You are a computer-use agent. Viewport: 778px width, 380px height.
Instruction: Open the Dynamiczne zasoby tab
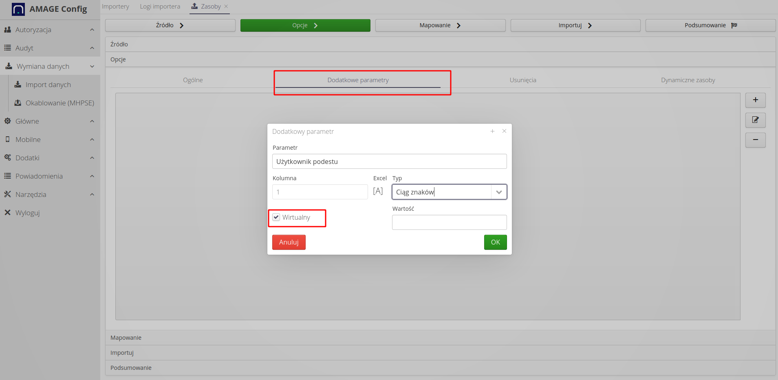688,80
